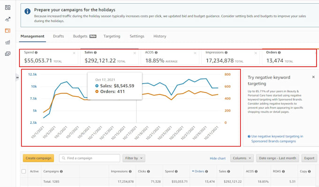Click info icon beside ROAS column header
Screen dimensions: 319x187
click(x=283, y=172)
